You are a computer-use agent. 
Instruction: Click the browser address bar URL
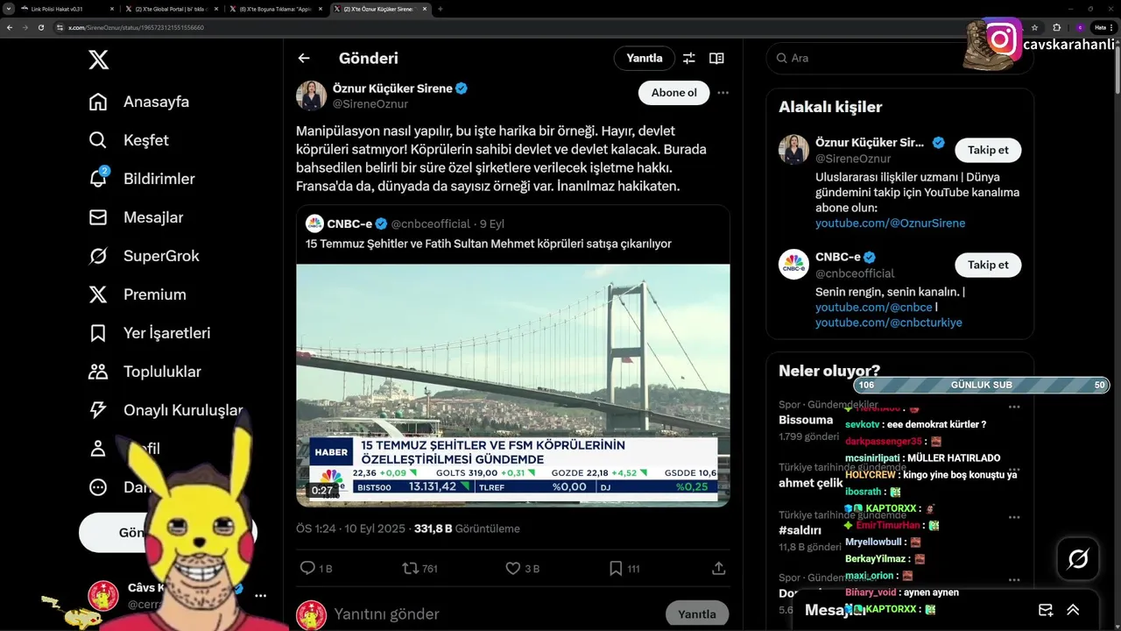point(137,27)
